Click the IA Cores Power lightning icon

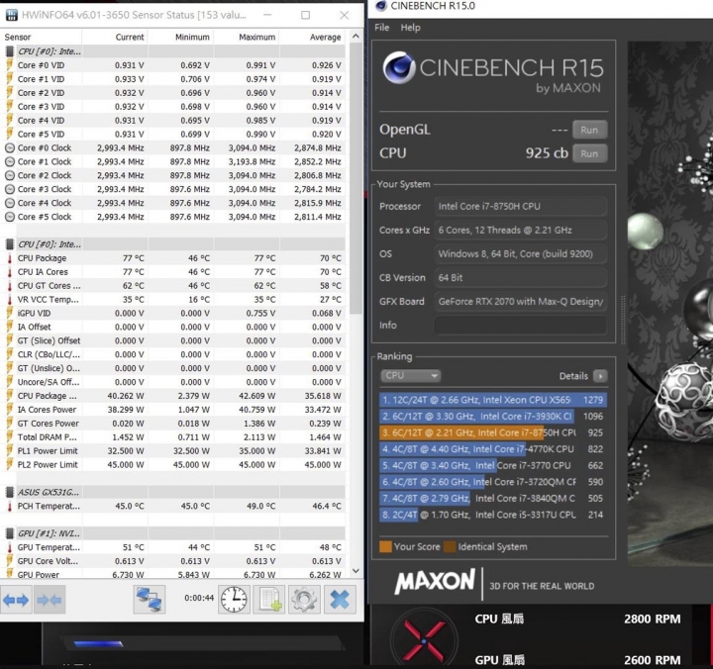(x=10, y=410)
